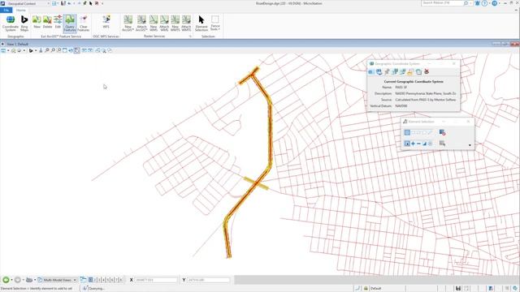Viewport: 520px width, 292px height.
Task: Click Select by Attributes icon in Element Selection
Action: click(442, 144)
